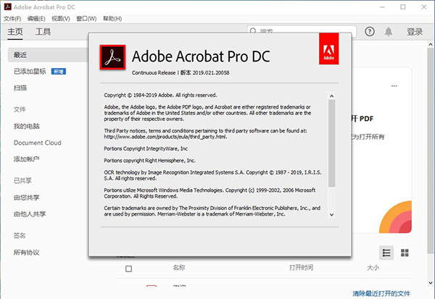Image resolution: width=435 pixels, height=299 pixels.
Task: Click 添加帐户 in the sidebar
Action: pyautogui.click(x=26, y=159)
